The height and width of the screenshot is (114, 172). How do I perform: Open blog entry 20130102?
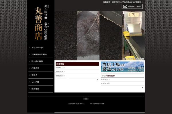click(105, 83)
